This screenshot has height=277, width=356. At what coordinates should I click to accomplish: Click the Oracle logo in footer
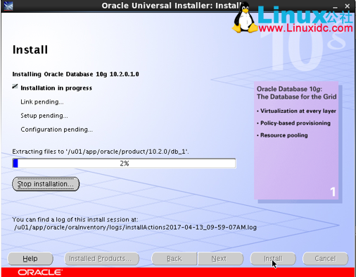(40, 272)
